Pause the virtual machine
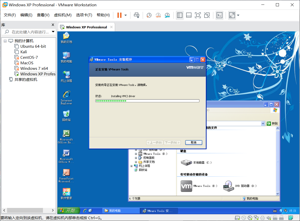The width and height of the screenshot is (300, 221). click(x=119, y=15)
